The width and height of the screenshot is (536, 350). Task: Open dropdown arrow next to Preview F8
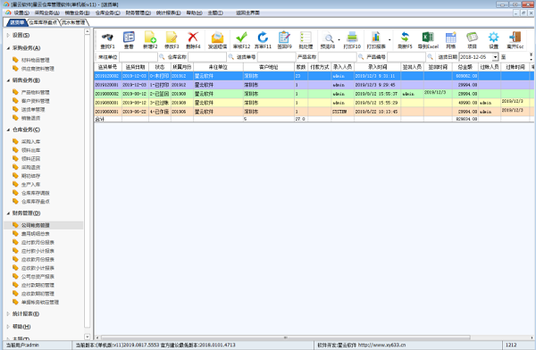pyautogui.click(x=339, y=39)
